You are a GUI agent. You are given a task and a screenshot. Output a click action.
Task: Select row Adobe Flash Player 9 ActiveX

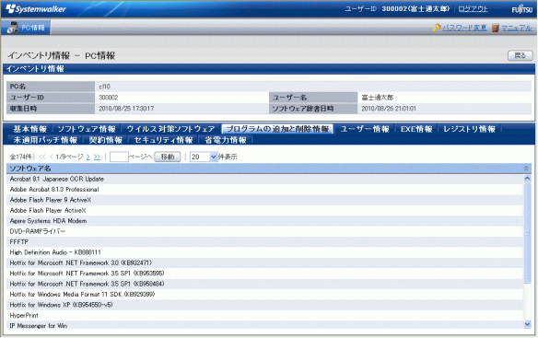[264, 200]
